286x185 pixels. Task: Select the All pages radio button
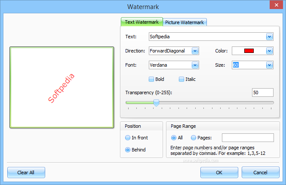pyautogui.click(x=174, y=138)
